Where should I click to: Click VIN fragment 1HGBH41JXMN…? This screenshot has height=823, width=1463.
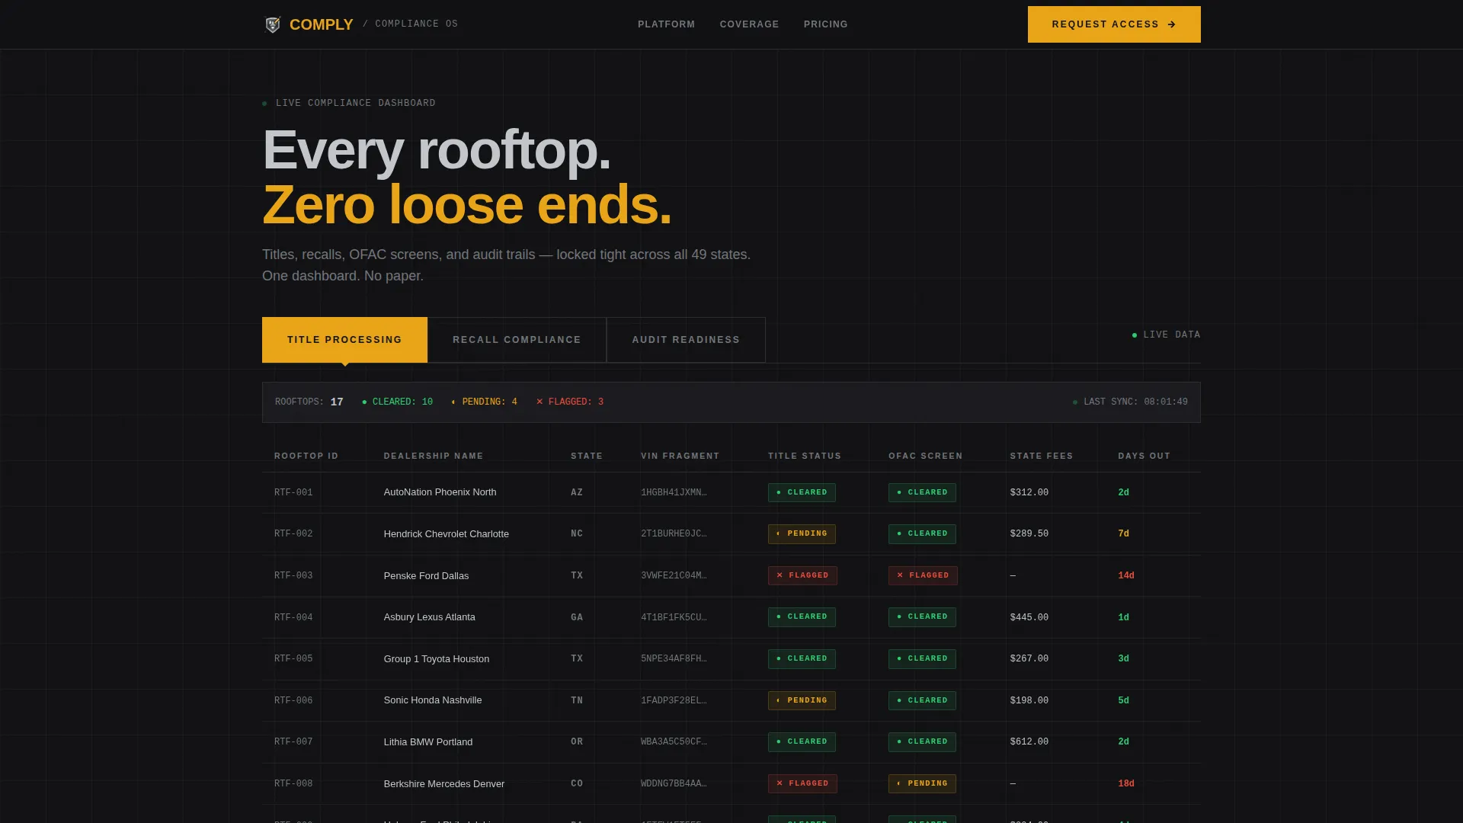tap(674, 492)
